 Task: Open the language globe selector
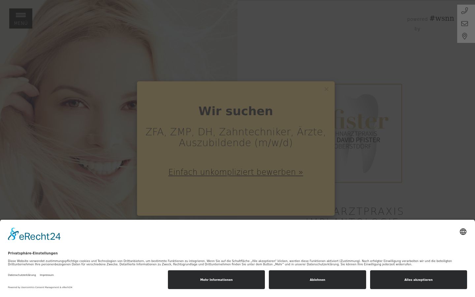(x=463, y=232)
